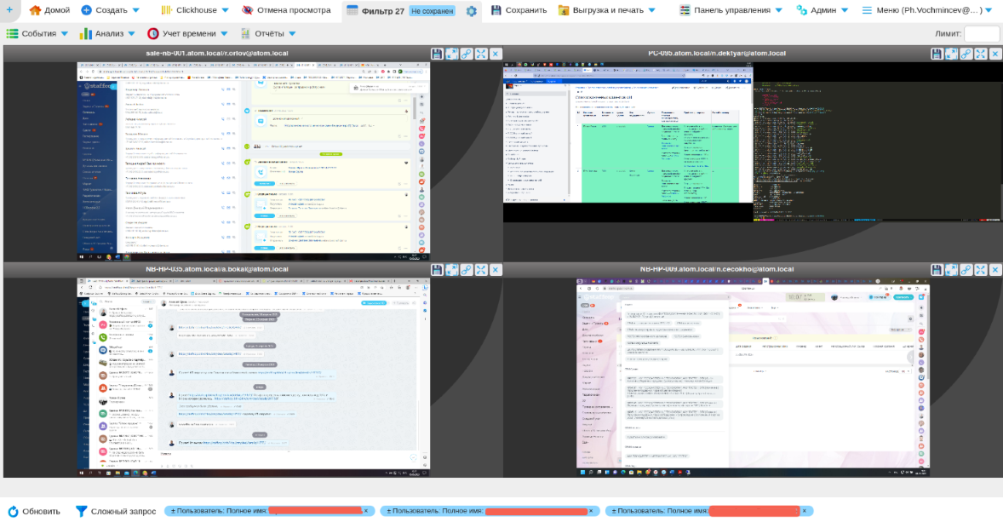Click the plus icon to add new tab
The image size is (1003, 522).
[x=87, y=10]
